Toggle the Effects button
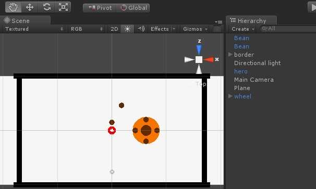This screenshot has width=316, height=189. click(160, 29)
